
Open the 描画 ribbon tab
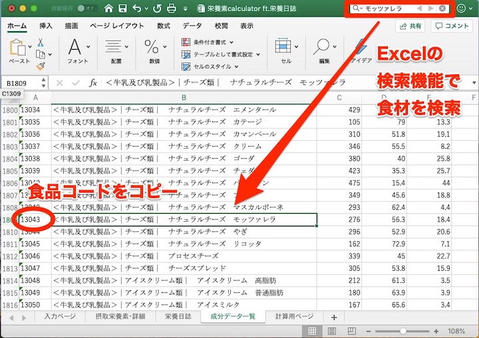71,26
